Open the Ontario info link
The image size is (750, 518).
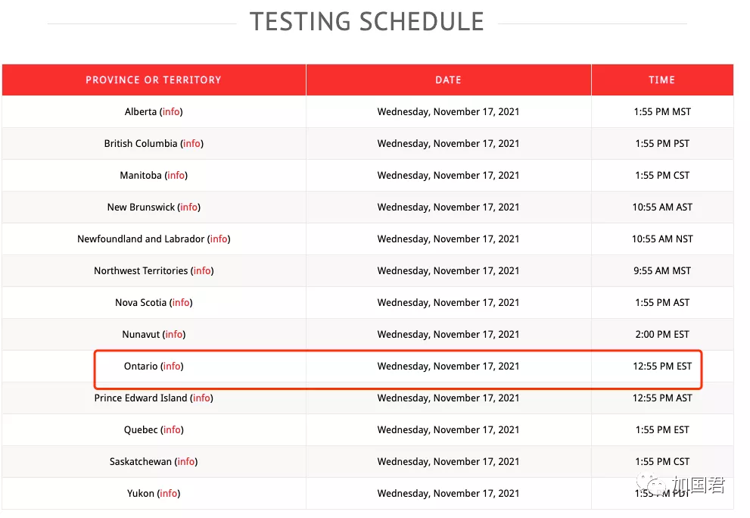172,367
